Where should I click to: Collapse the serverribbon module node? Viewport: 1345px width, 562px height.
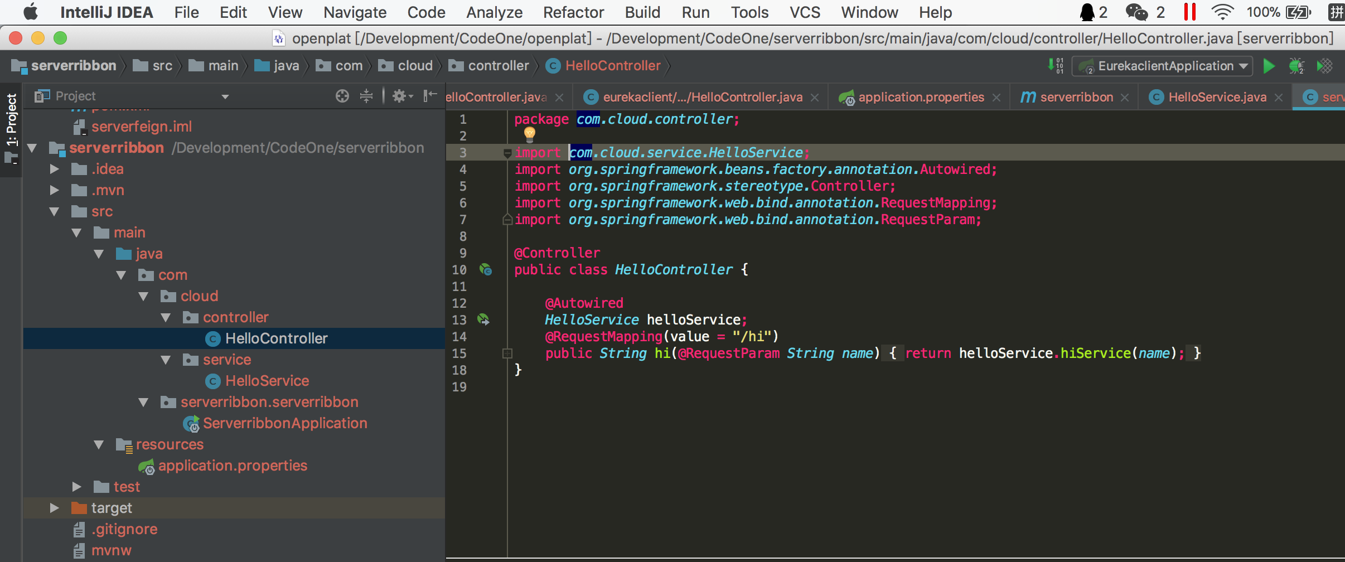click(x=32, y=148)
